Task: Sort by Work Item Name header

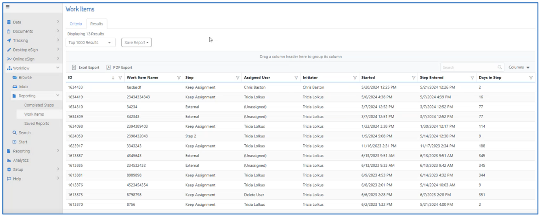Action: coord(142,78)
